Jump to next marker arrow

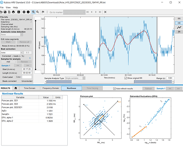tap(96, 12)
